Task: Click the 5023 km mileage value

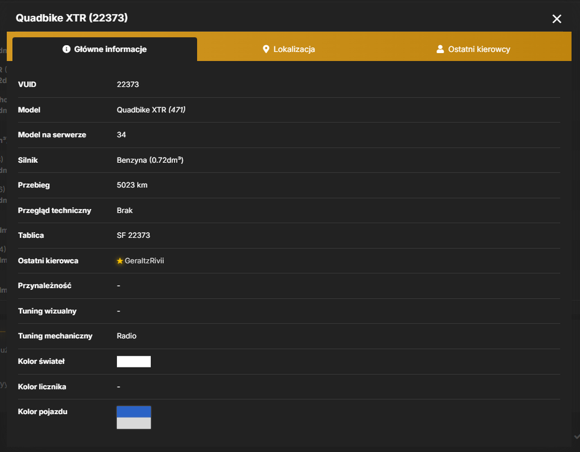Action: [x=132, y=185]
